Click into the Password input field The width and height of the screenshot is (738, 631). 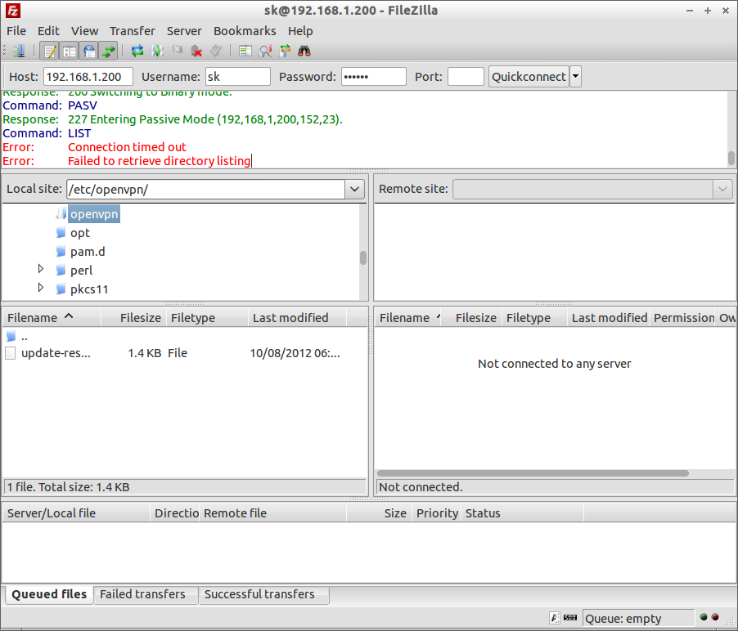pos(374,77)
